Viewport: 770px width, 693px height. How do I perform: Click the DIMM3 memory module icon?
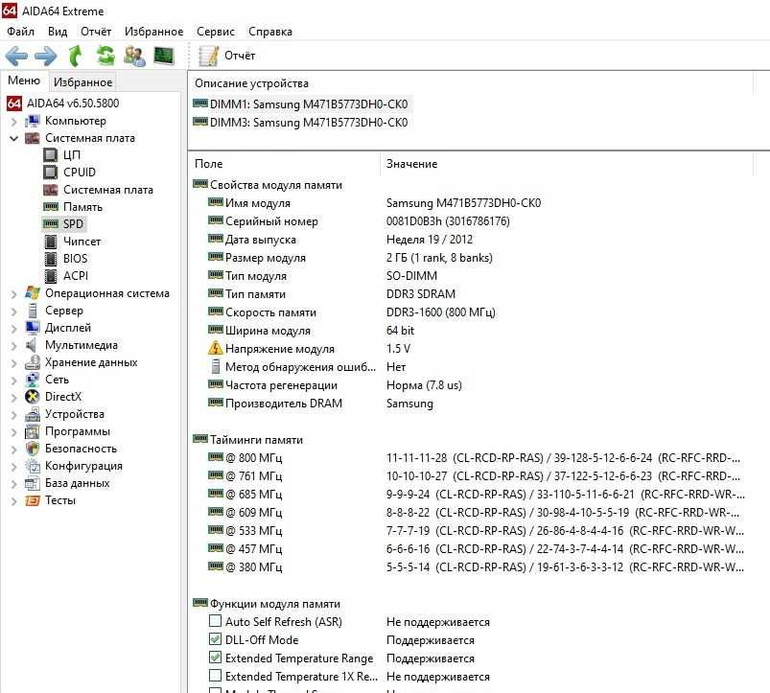(x=200, y=121)
